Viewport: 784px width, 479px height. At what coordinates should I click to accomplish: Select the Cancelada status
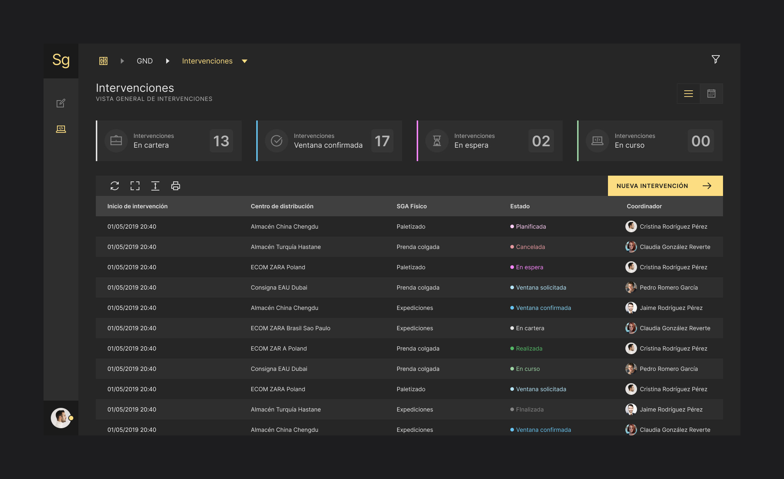pyautogui.click(x=528, y=247)
